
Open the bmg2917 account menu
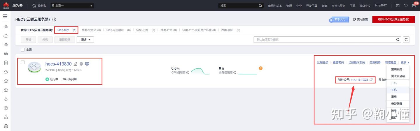[x=381, y=6]
